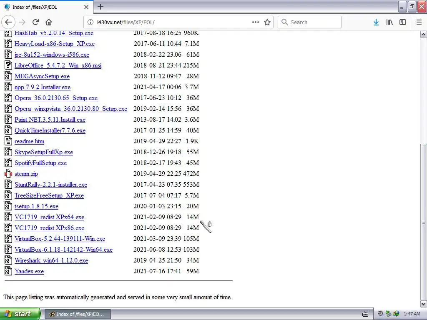
Task: Open the HeavyLoad-x86-Setup_XP.exe link
Action: (x=55, y=44)
